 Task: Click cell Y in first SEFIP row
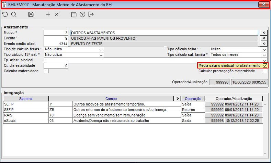[x=61, y=104]
